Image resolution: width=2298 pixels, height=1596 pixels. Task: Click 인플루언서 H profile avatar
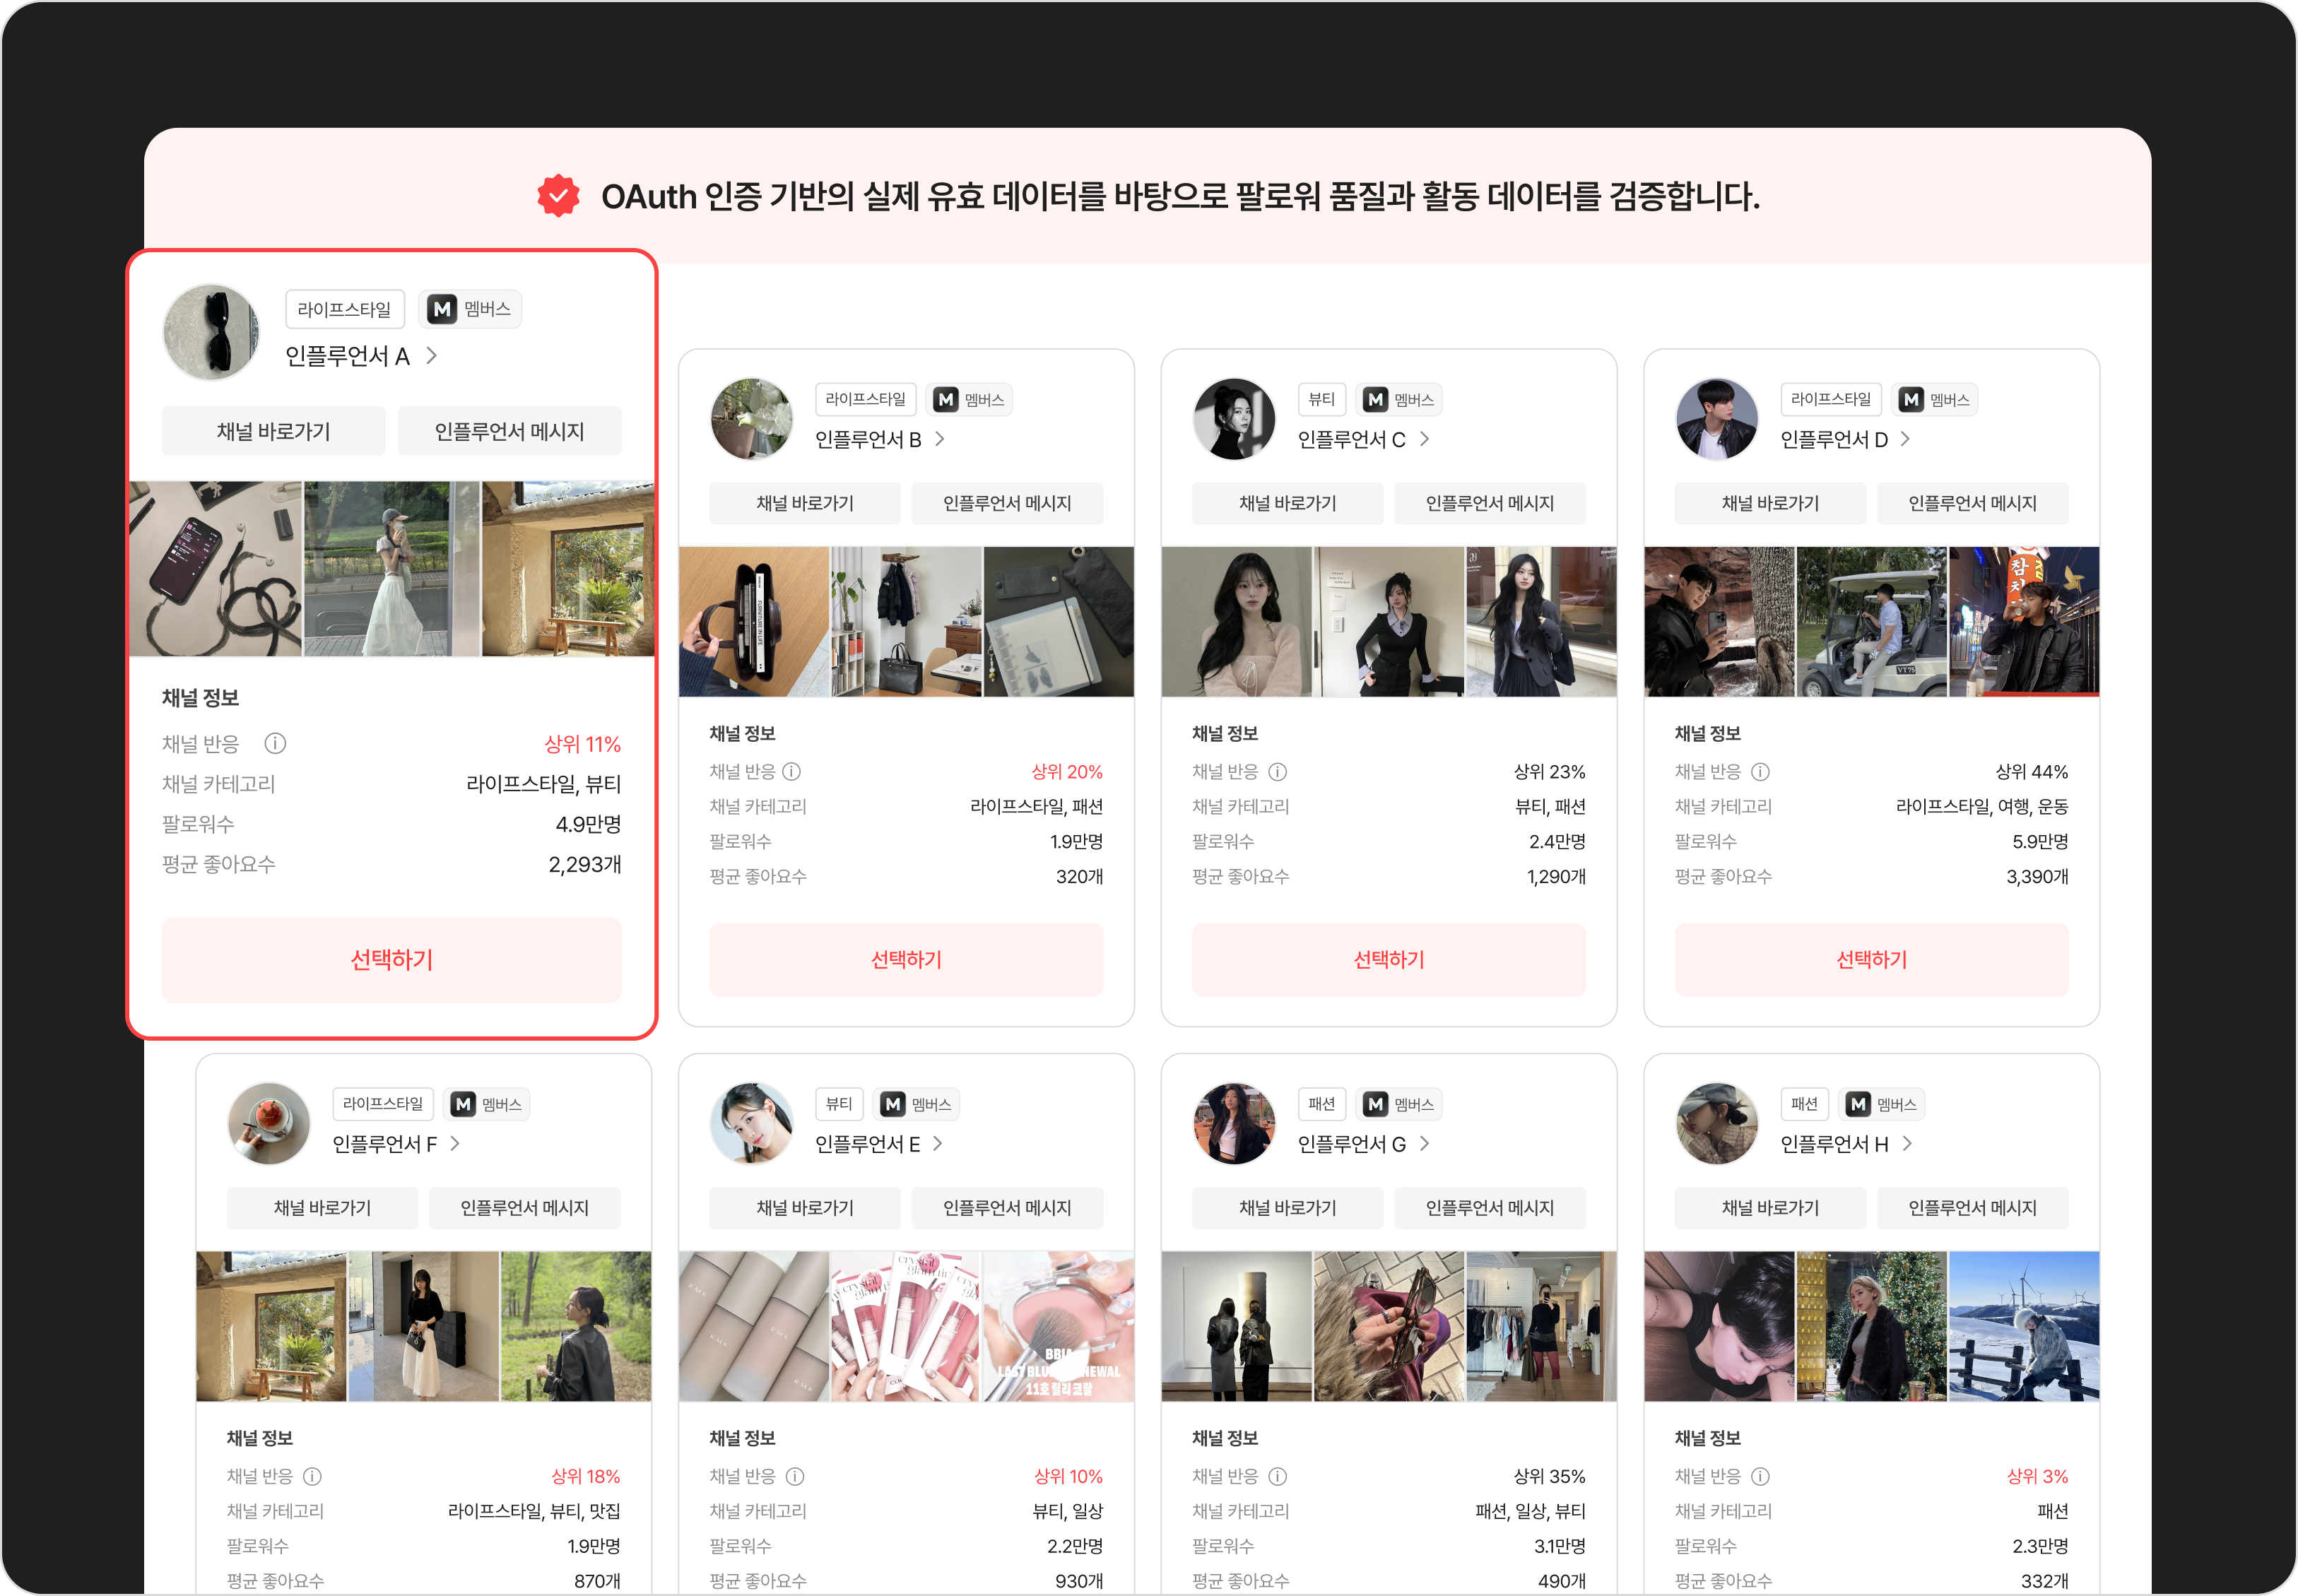[1716, 1124]
